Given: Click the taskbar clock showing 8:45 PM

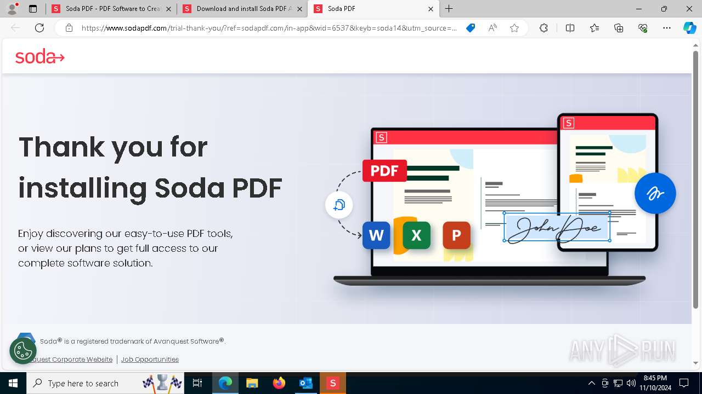Looking at the screenshot, I should pos(655,383).
